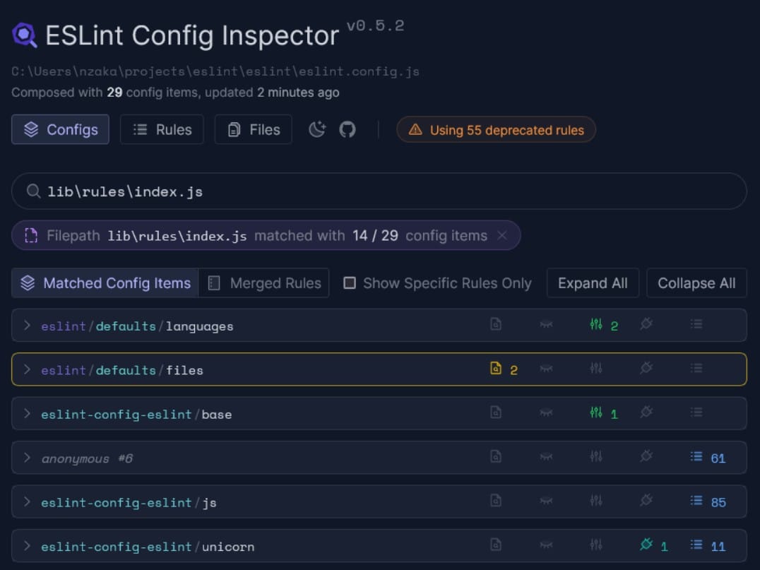Select the Merged Rules view
Image resolution: width=760 pixels, height=570 pixels.
click(x=264, y=283)
